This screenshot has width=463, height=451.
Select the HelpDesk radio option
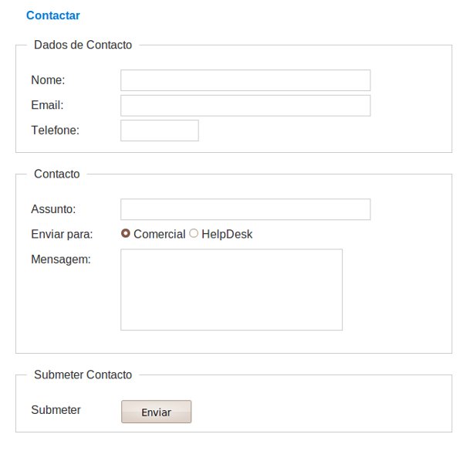click(194, 233)
